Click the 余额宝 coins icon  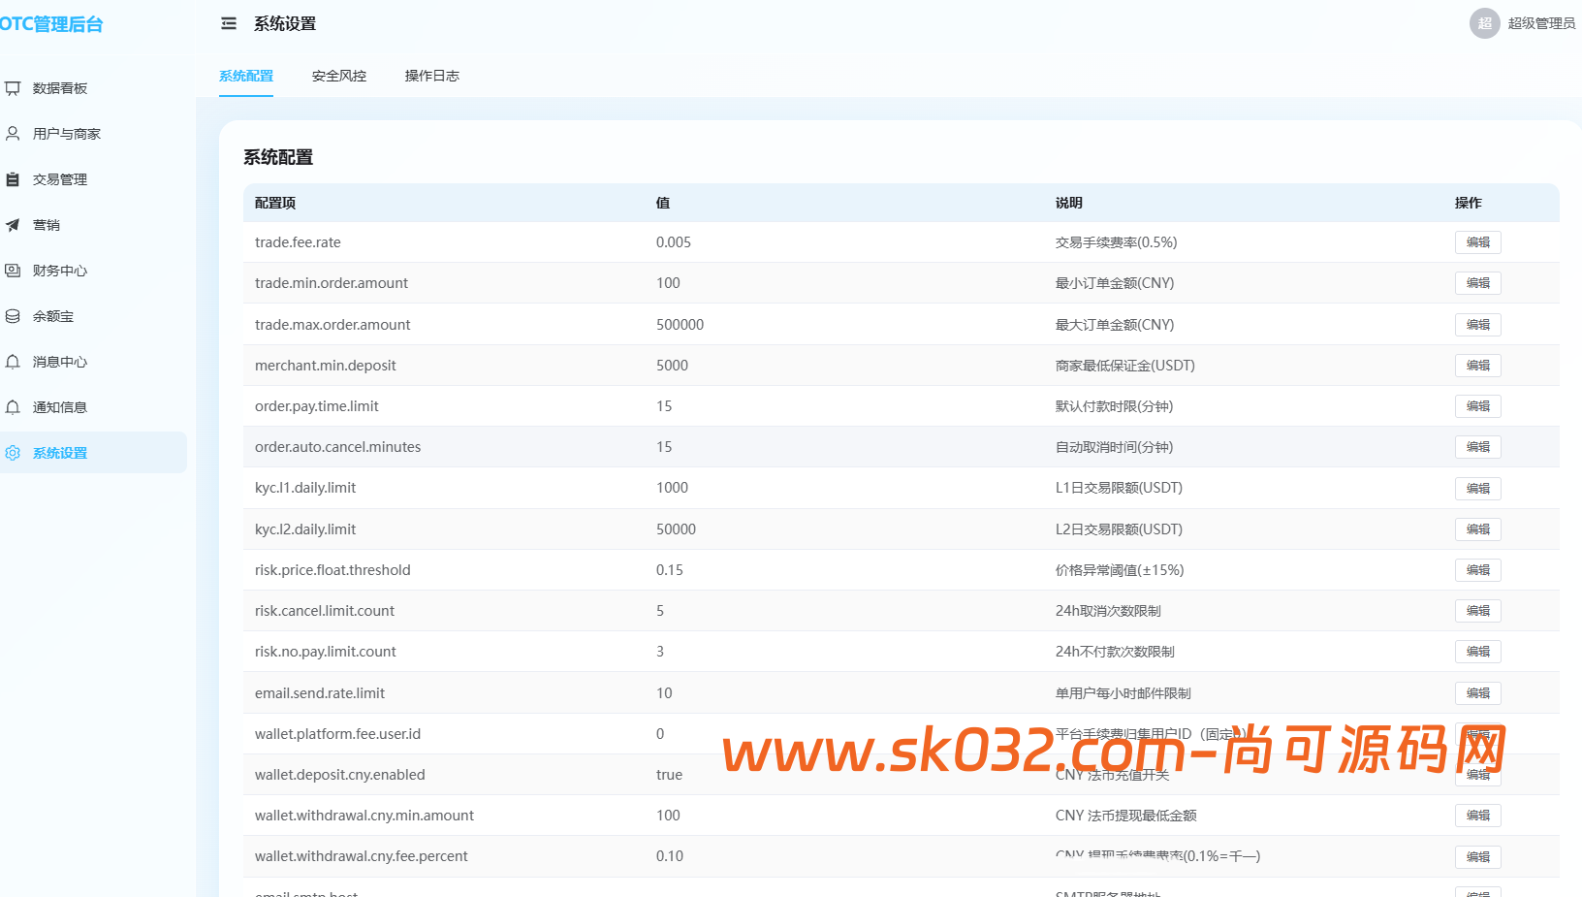coord(13,316)
